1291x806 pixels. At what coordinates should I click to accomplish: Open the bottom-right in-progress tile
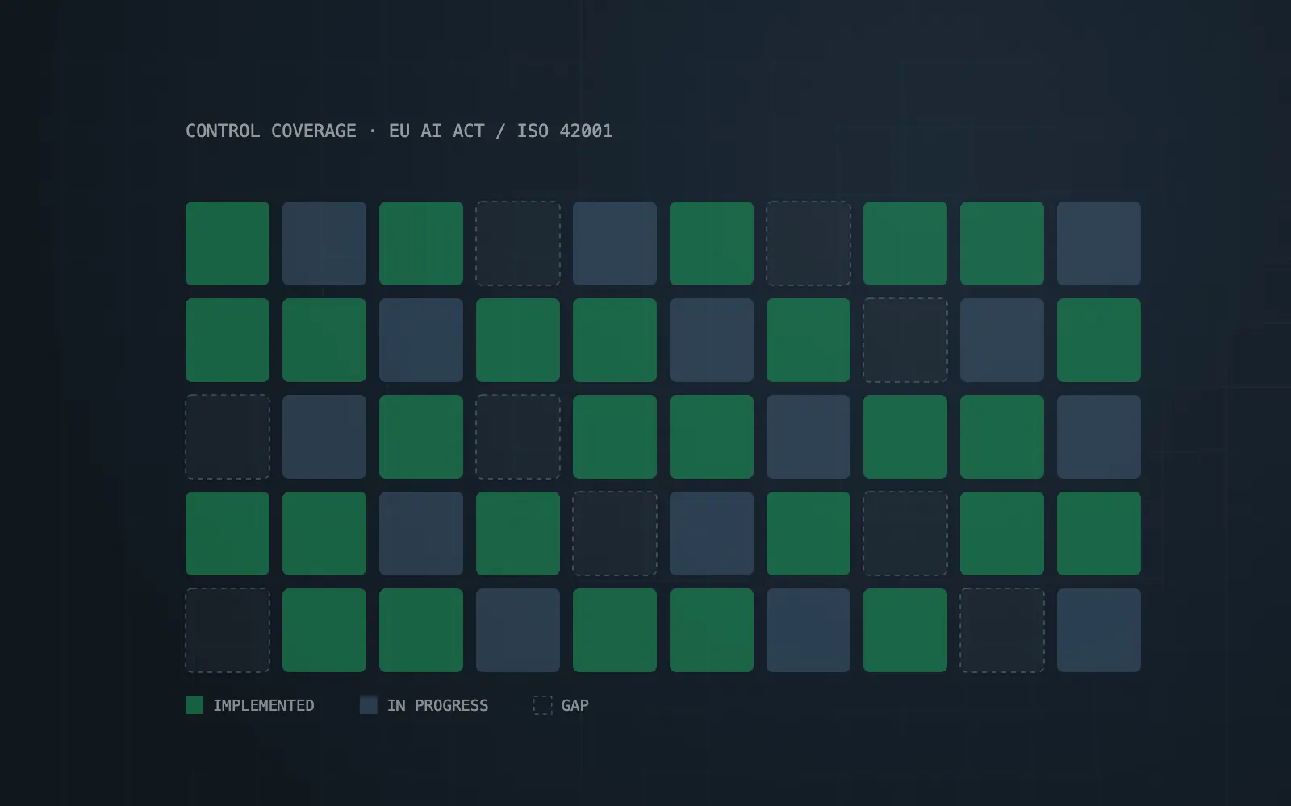tap(1099, 630)
